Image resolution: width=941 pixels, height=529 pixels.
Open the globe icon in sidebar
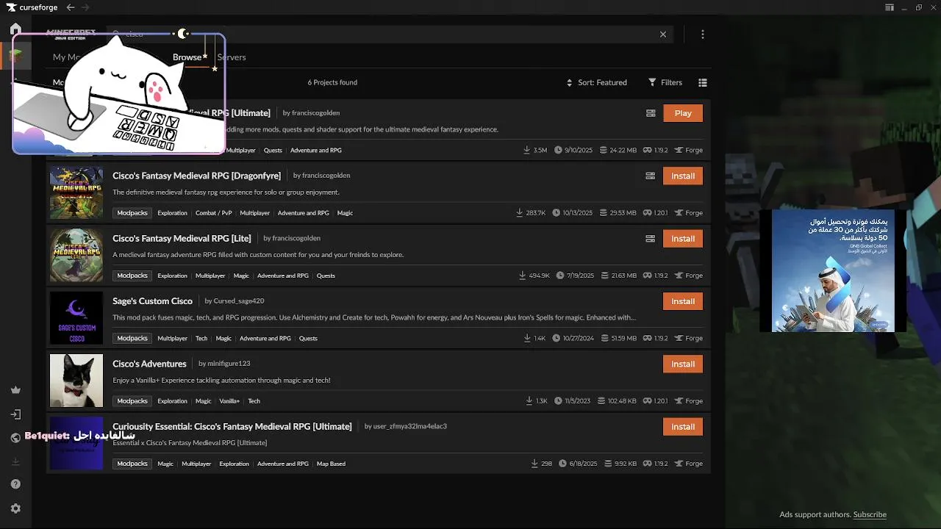[15, 438]
